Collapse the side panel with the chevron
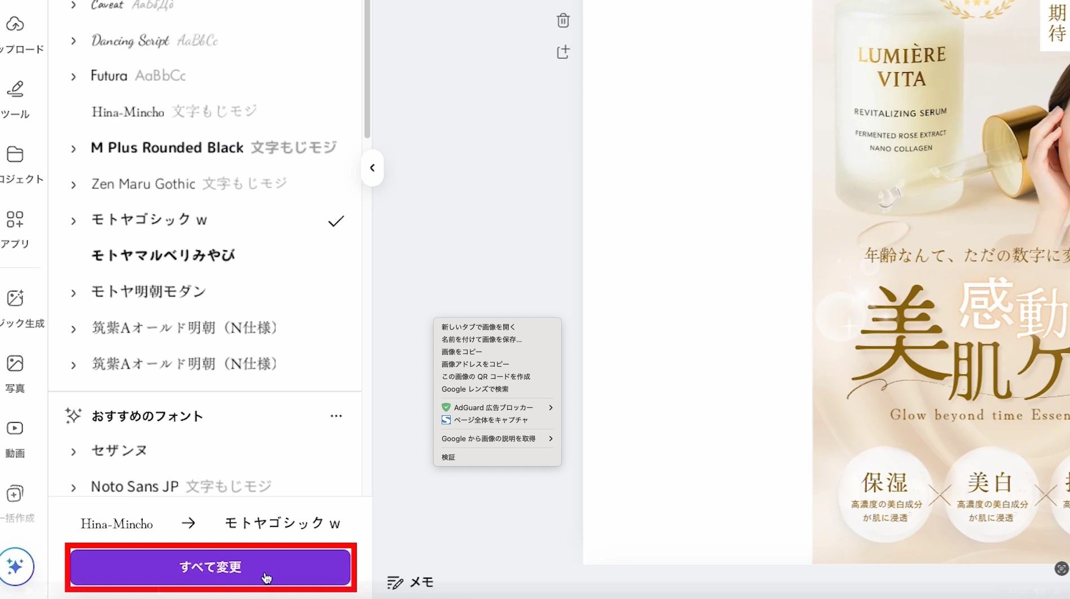The width and height of the screenshot is (1070, 599). [x=372, y=167]
